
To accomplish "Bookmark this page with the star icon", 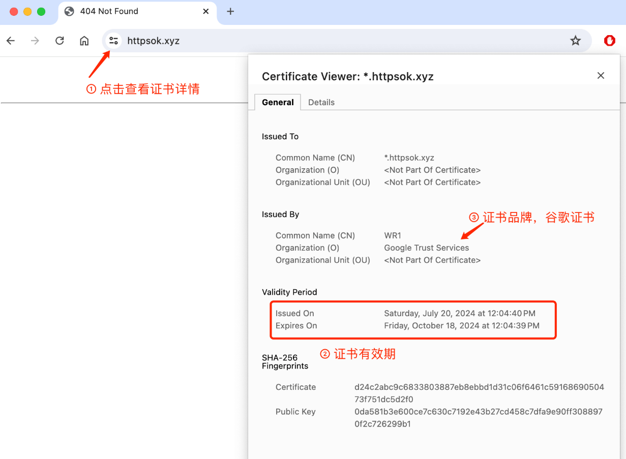I will point(575,41).
